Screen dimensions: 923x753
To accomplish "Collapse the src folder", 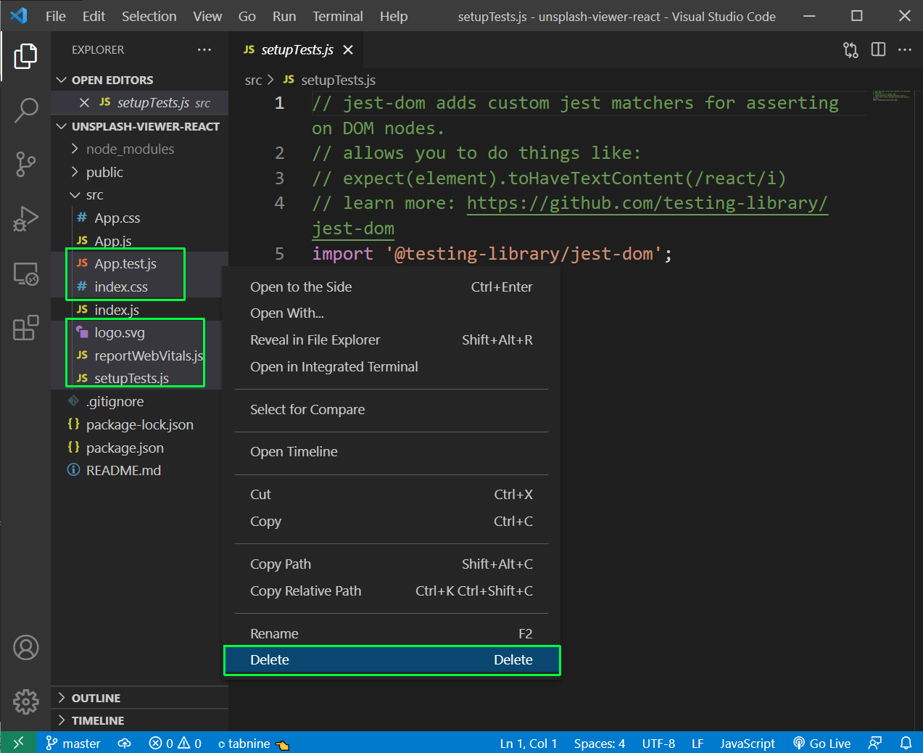I will pos(94,195).
